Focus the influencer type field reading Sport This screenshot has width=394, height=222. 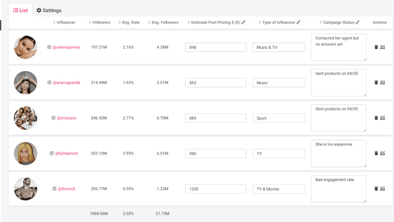(279, 118)
